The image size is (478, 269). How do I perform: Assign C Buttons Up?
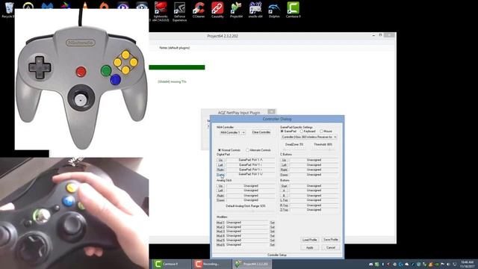(x=284, y=160)
